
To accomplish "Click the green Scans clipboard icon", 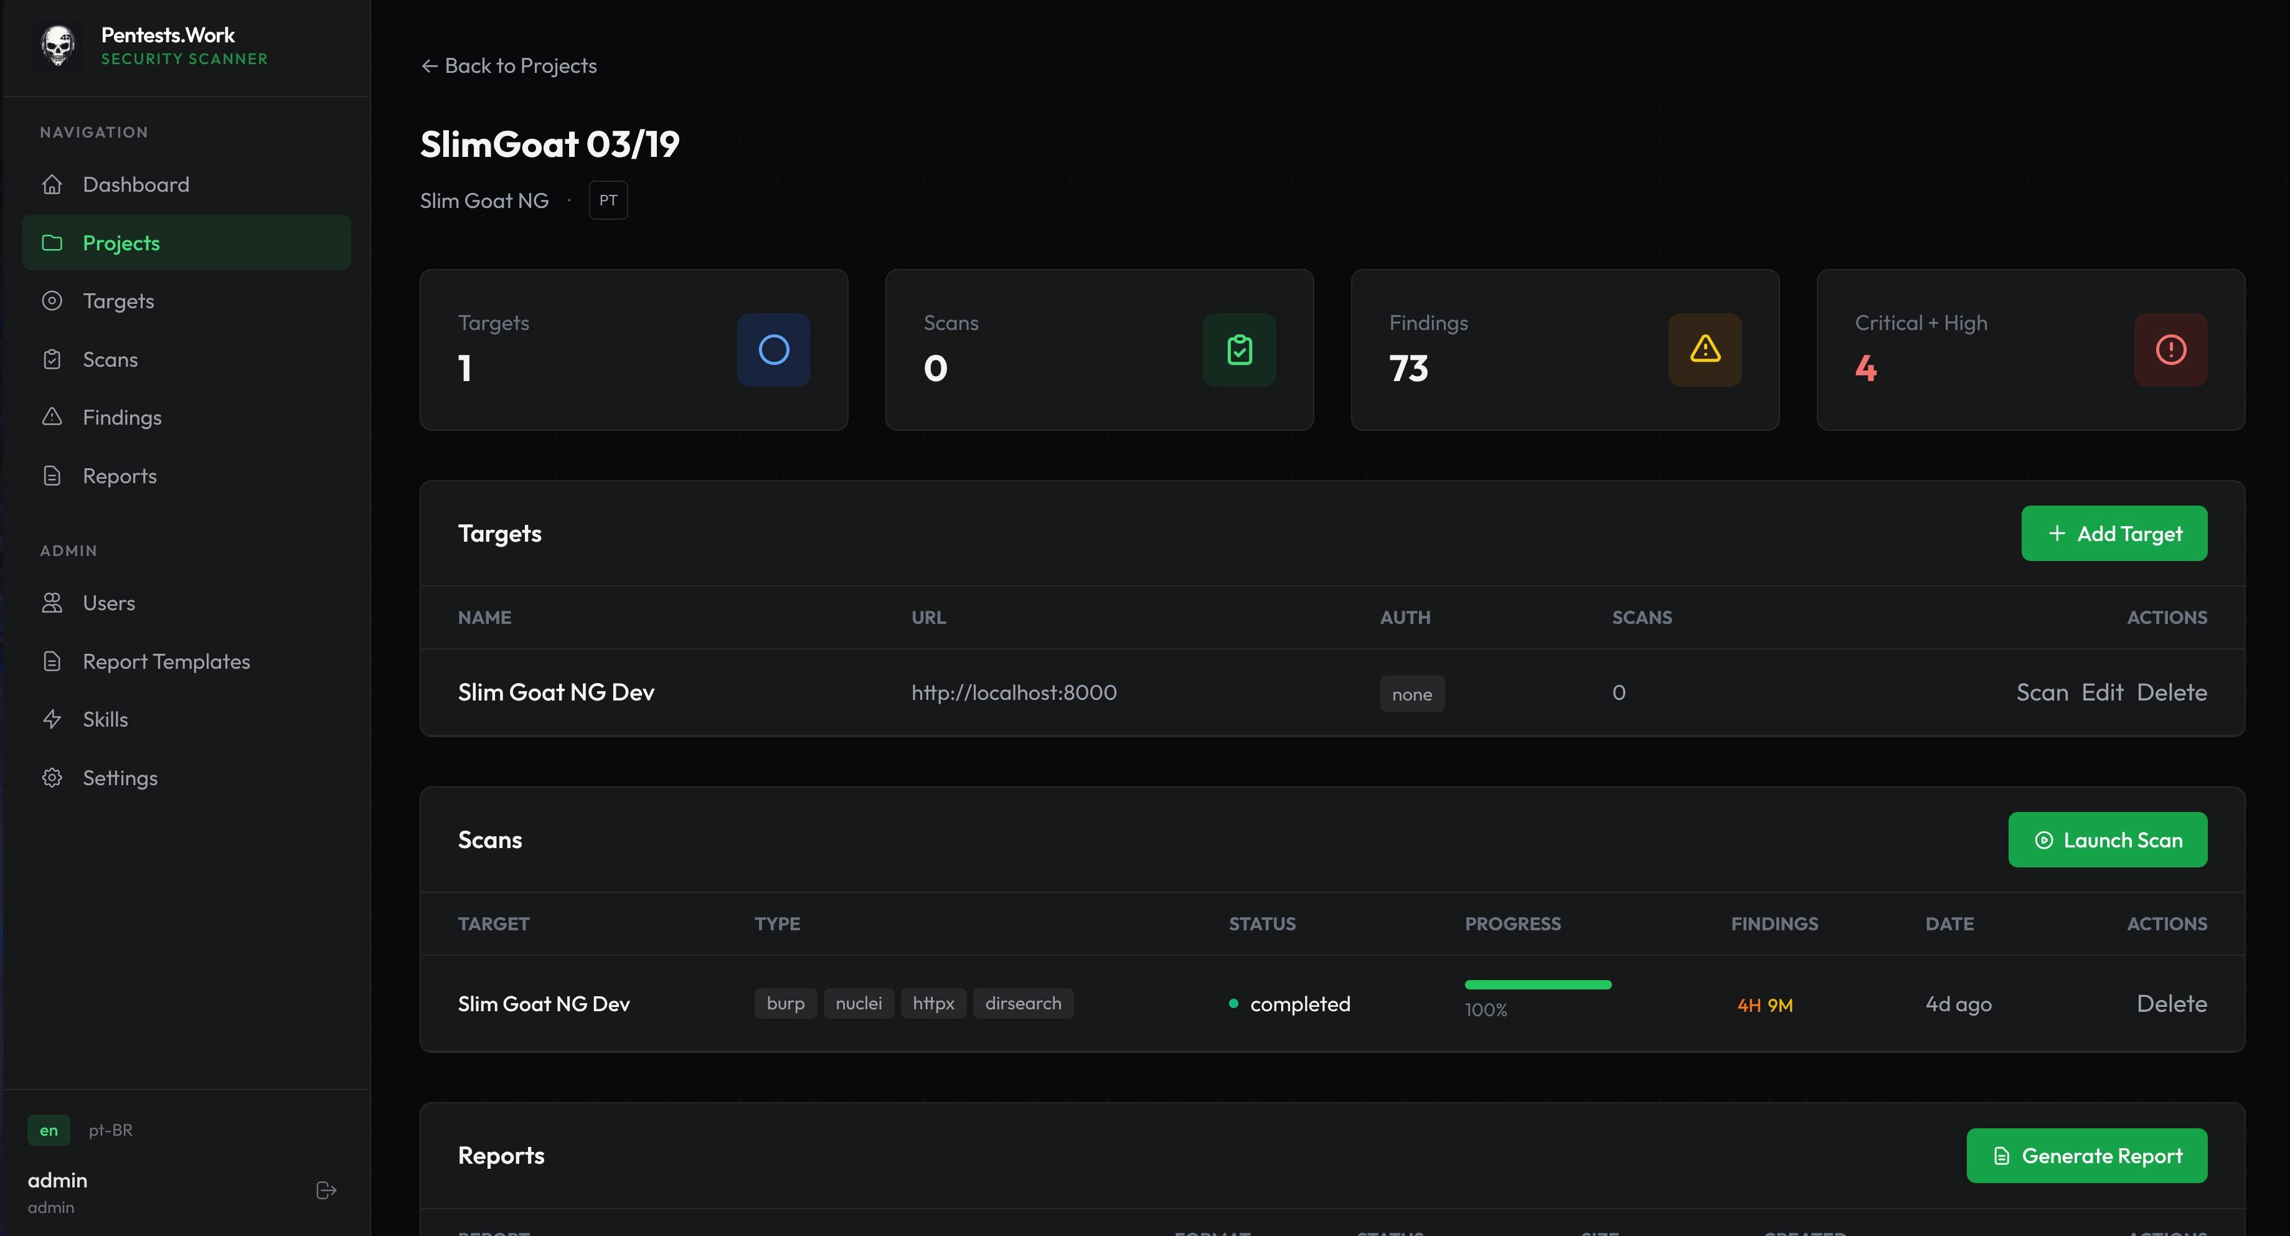I will tap(1239, 349).
